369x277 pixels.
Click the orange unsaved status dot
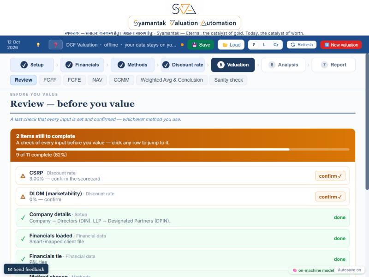pyautogui.click(x=182, y=45)
